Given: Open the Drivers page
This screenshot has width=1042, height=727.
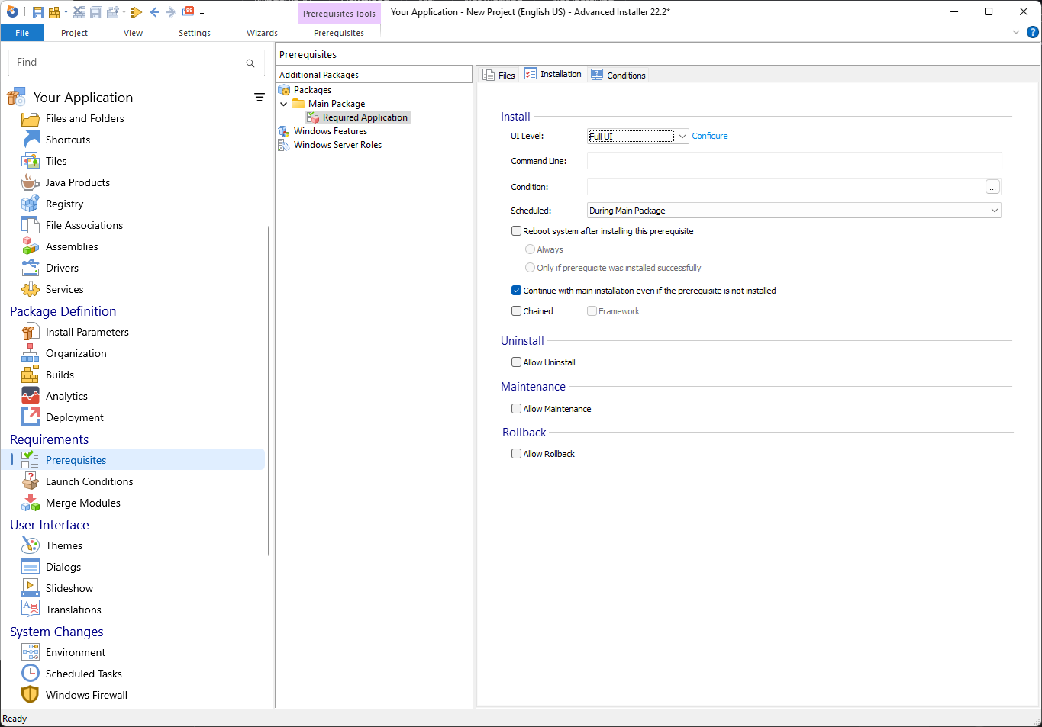Looking at the screenshot, I should [x=62, y=268].
